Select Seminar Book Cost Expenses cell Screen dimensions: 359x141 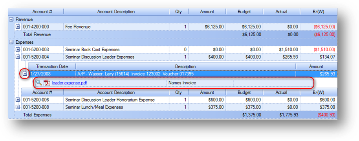(116, 50)
